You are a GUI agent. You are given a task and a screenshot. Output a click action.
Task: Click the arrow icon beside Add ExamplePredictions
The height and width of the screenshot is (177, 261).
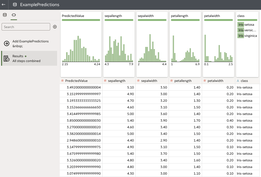[6, 43]
